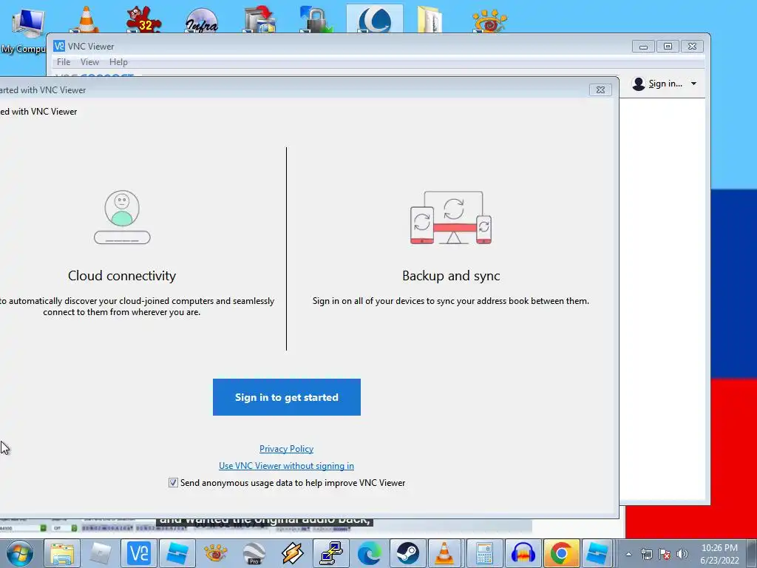Screen dimensions: 757x568
Task: Close the Getting started dialog
Action: 600,89
